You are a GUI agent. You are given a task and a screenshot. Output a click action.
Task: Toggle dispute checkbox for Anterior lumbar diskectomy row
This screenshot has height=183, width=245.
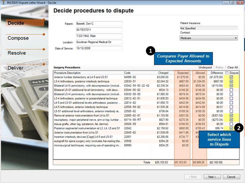231,77
